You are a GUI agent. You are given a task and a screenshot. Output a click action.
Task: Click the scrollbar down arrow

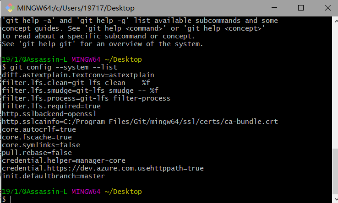click(x=333, y=198)
